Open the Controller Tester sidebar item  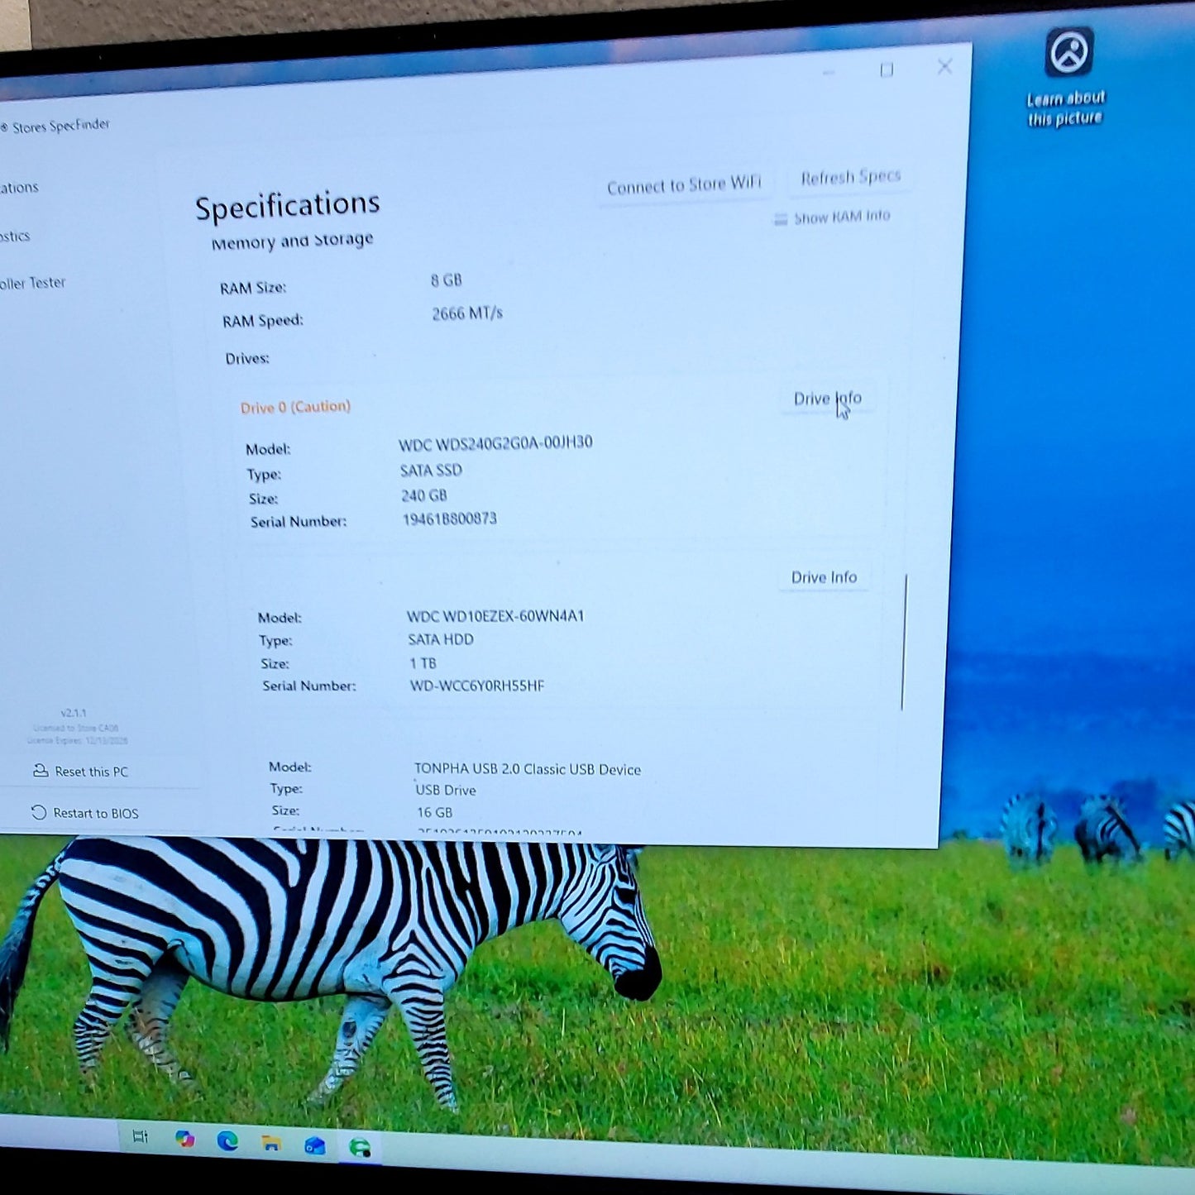(x=33, y=283)
